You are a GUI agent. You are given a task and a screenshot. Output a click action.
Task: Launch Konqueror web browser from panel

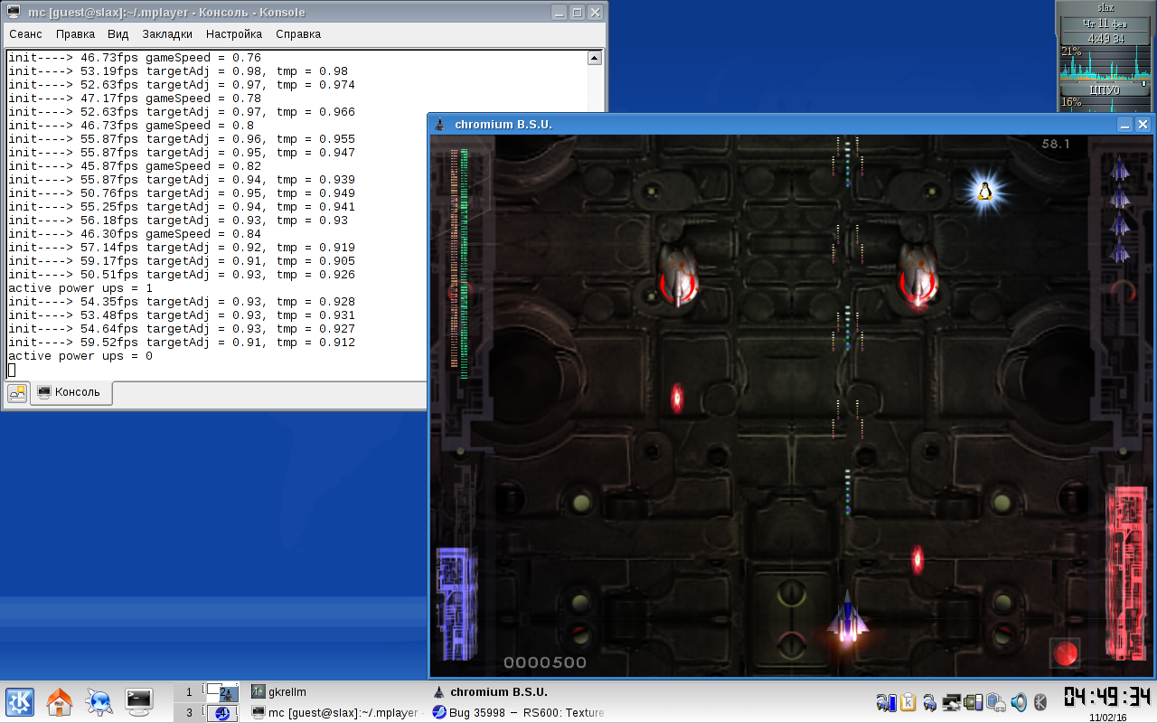(99, 701)
